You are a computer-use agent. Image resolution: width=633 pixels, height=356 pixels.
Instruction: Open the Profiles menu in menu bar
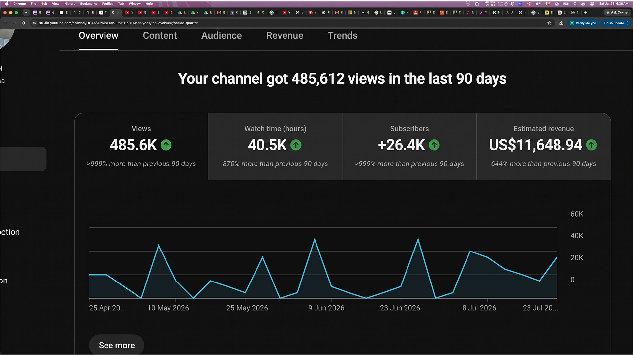pos(107,4)
